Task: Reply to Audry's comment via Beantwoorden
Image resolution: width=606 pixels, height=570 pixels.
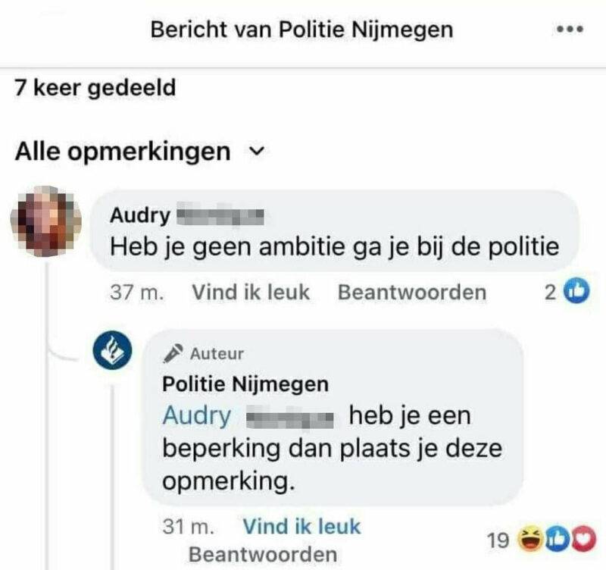Action: pos(412,292)
